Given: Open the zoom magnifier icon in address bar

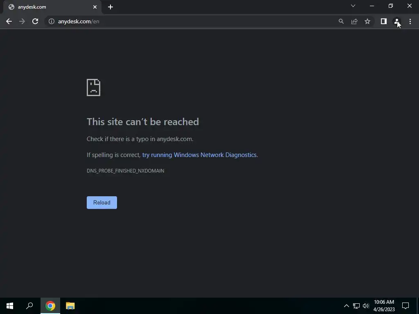Looking at the screenshot, I should pos(341,21).
